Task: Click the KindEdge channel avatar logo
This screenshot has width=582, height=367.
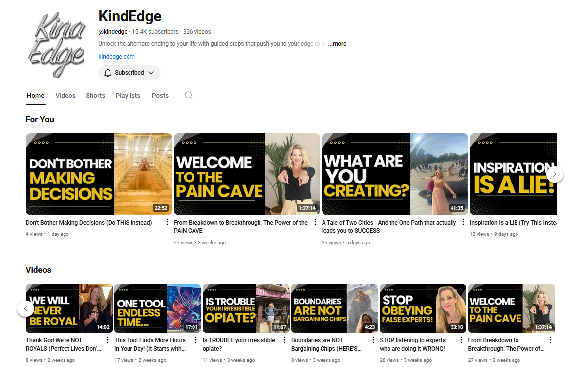Action: [x=57, y=45]
